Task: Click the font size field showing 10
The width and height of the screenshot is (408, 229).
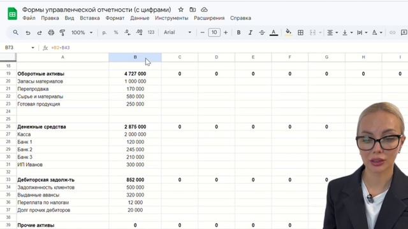Action: click(x=214, y=32)
